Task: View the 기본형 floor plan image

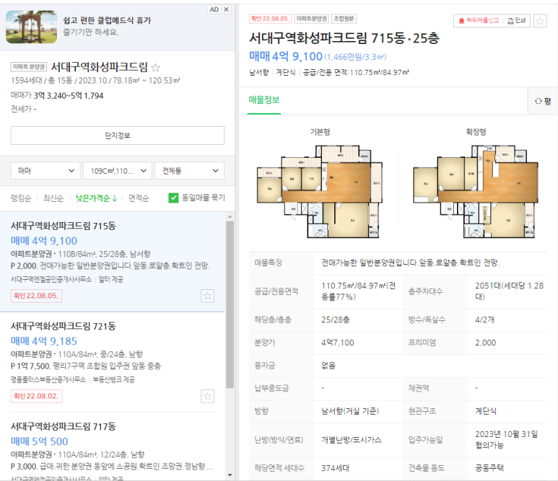Action: [320, 191]
